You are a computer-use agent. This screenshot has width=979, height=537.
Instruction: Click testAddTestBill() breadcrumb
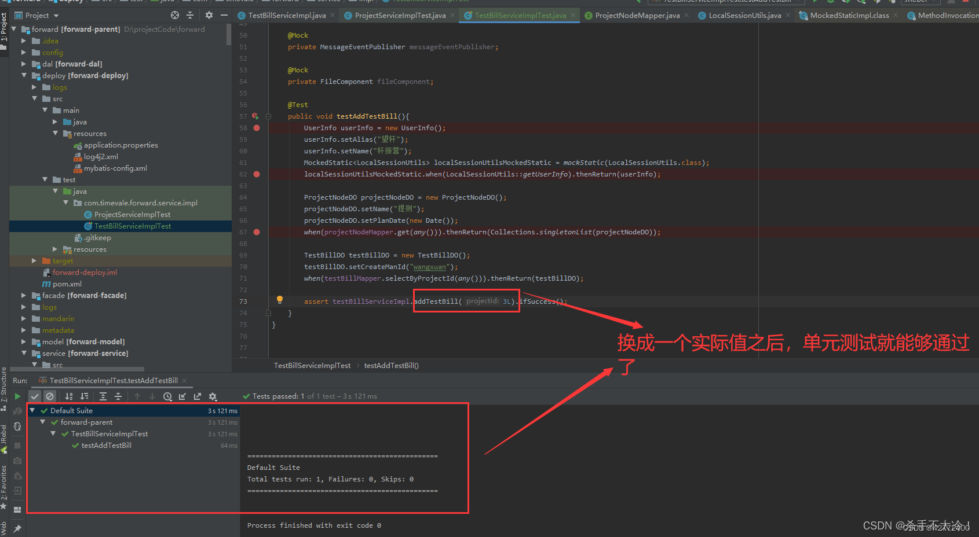(x=391, y=365)
